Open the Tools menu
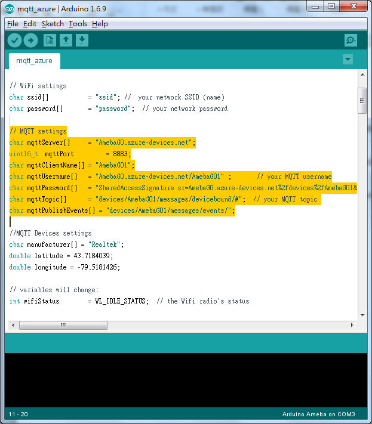 point(78,24)
